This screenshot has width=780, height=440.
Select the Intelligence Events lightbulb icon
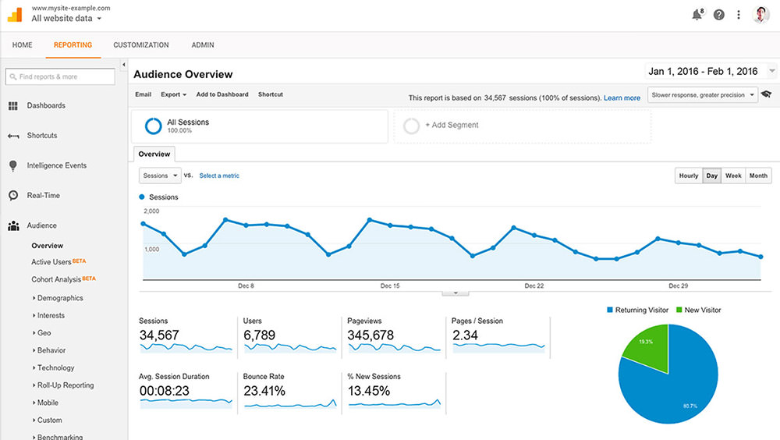(13, 165)
